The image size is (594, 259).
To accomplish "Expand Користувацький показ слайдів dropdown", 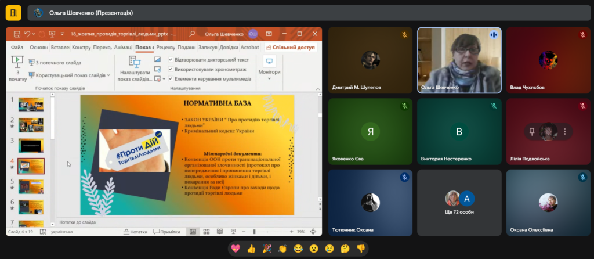I will point(108,75).
